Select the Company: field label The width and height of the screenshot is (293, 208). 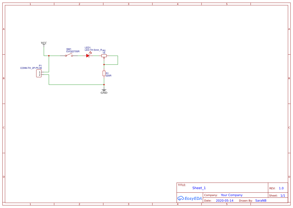[x=211, y=195]
